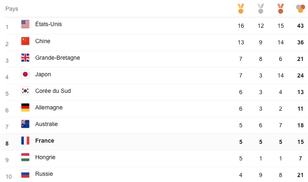The width and height of the screenshot is (308, 182).
Task: Click the Japan flag icon
Action: (x=25, y=74)
